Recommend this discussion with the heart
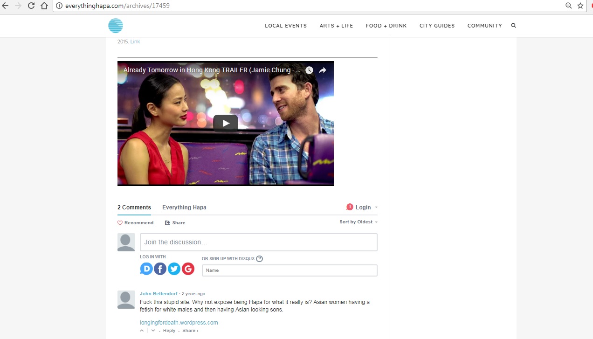This screenshot has height=339, width=593. pos(135,223)
